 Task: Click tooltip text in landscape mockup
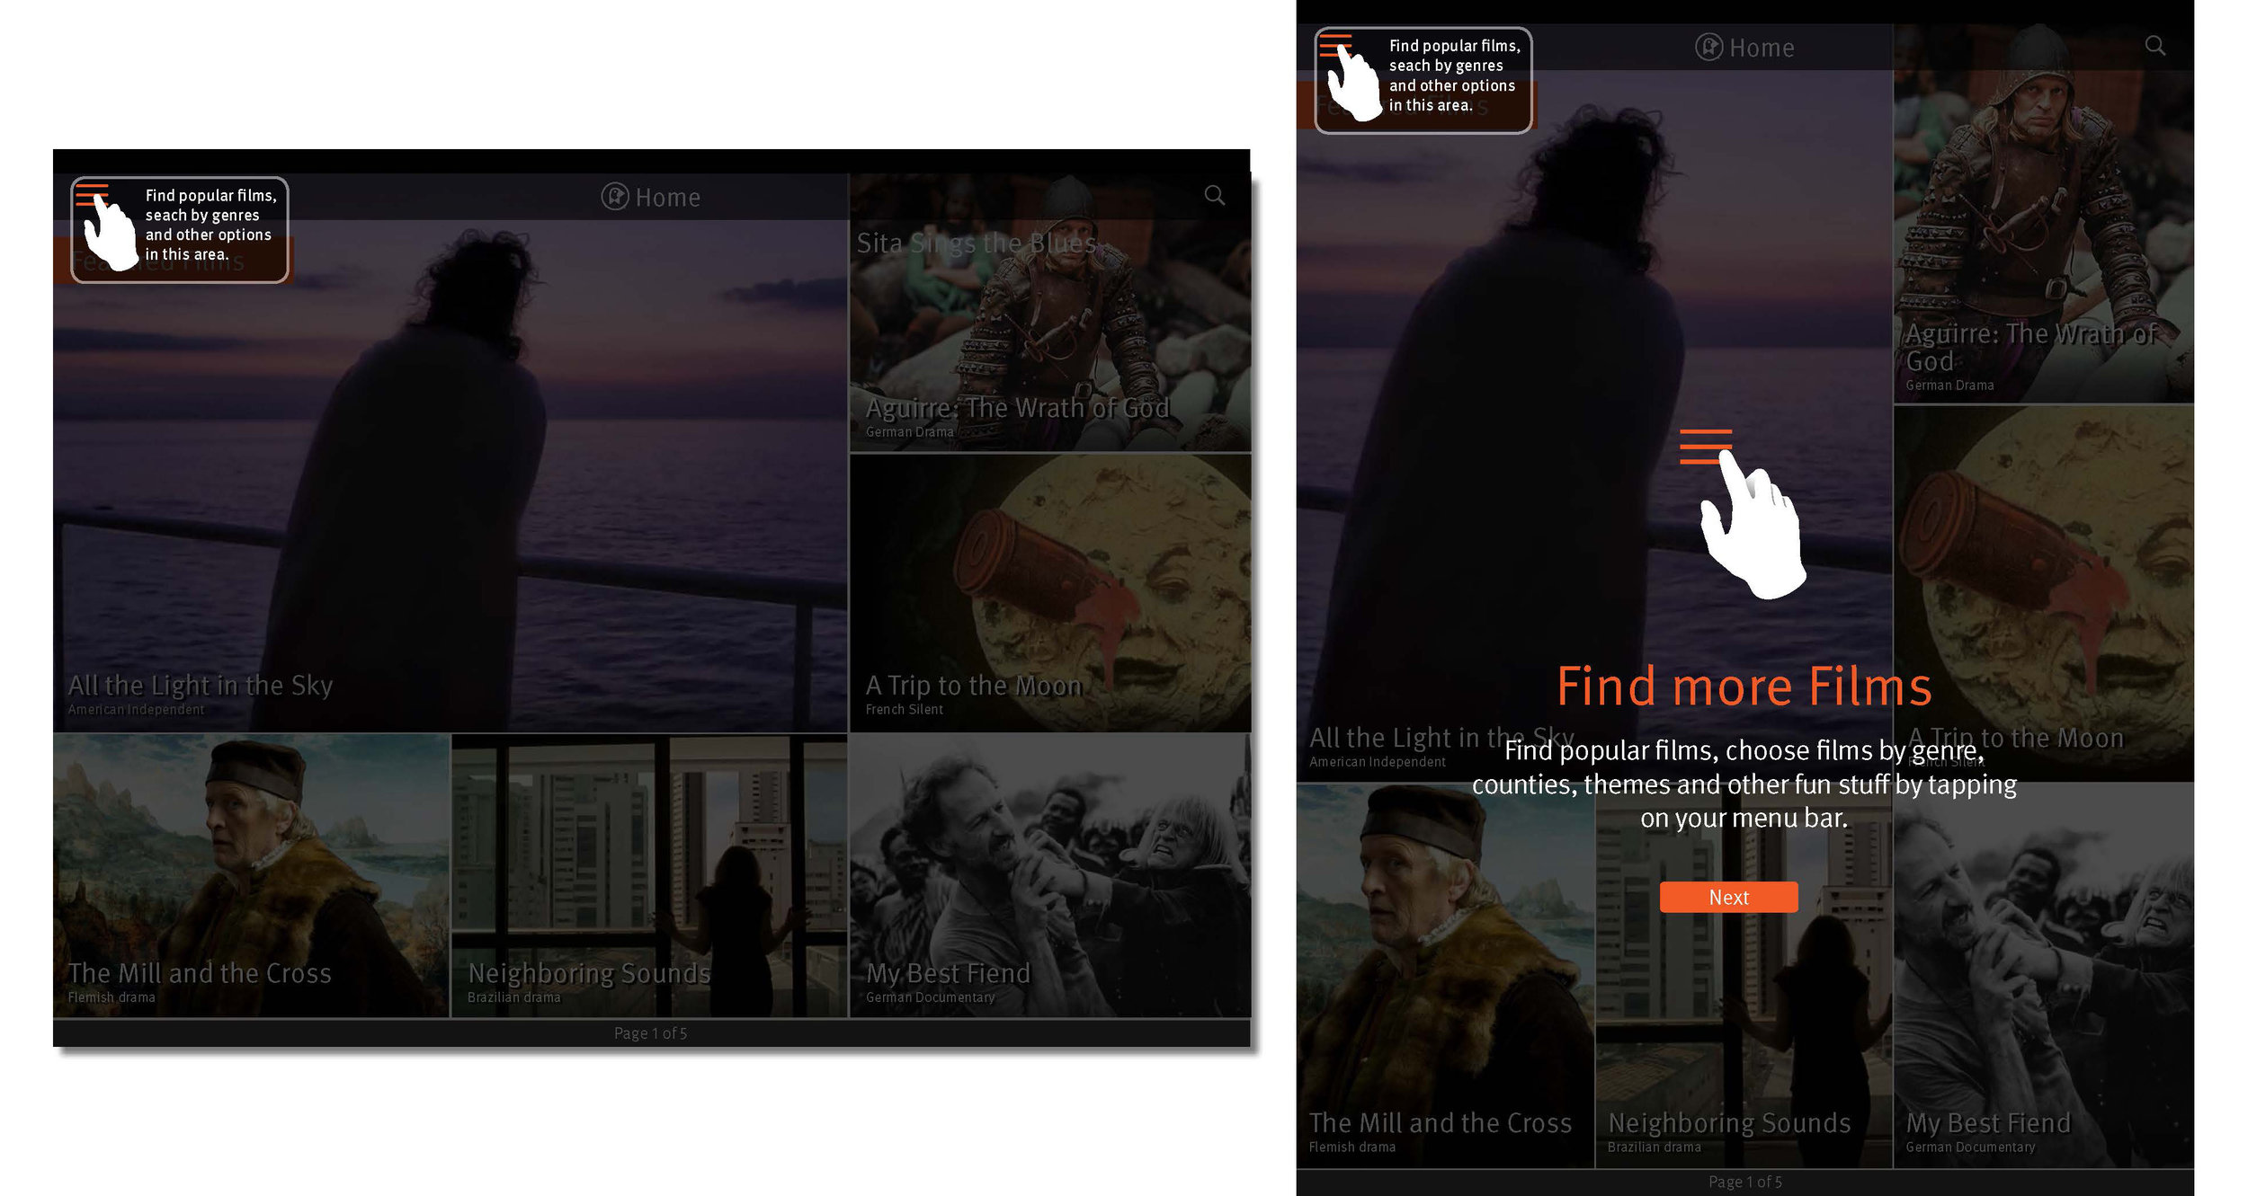click(x=211, y=225)
